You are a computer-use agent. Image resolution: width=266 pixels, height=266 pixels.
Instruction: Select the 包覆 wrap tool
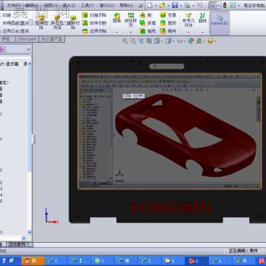click(168, 15)
